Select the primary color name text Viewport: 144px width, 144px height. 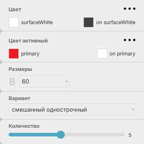(30, 54)
